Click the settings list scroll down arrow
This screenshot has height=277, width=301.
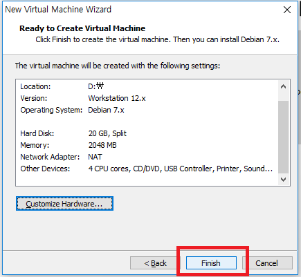point(284,179)
